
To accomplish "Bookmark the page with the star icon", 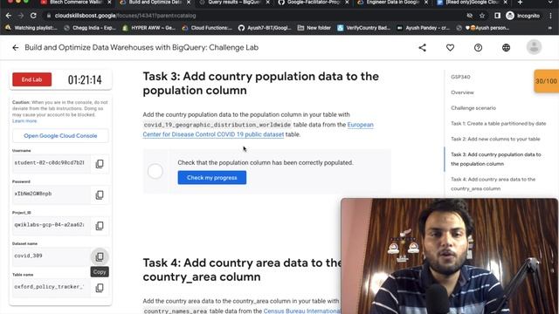I will coord(482,16).
